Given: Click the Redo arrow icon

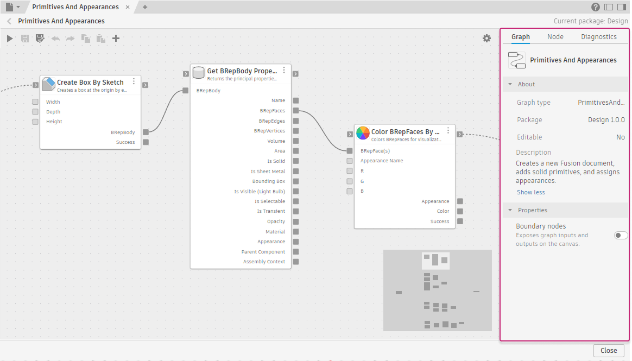Looking at the screenshot, I should click(70, 39).
